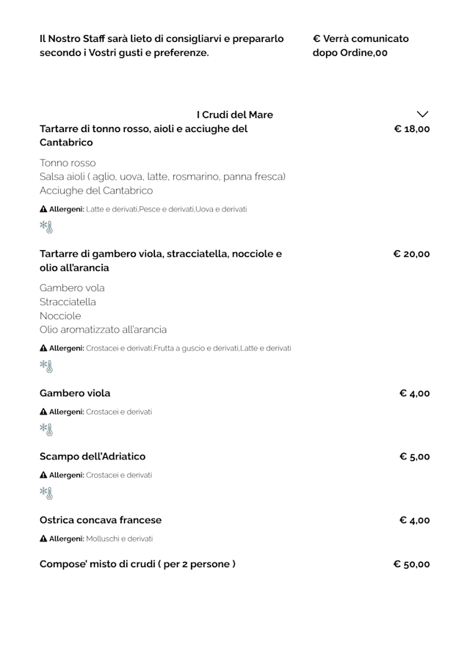Click the Verrà comunicato dopo Ordine price note
Viewport: 470px width, 664px height.
click(360, 45)
